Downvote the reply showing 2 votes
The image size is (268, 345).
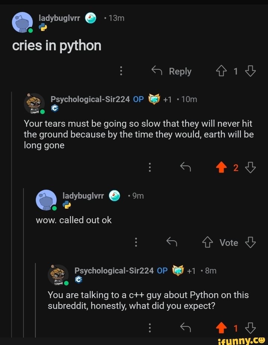point(250,168)
